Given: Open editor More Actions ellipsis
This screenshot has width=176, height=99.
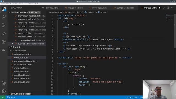Looking at the screenshot, I should pyautogui.click(x=172, y=8).
